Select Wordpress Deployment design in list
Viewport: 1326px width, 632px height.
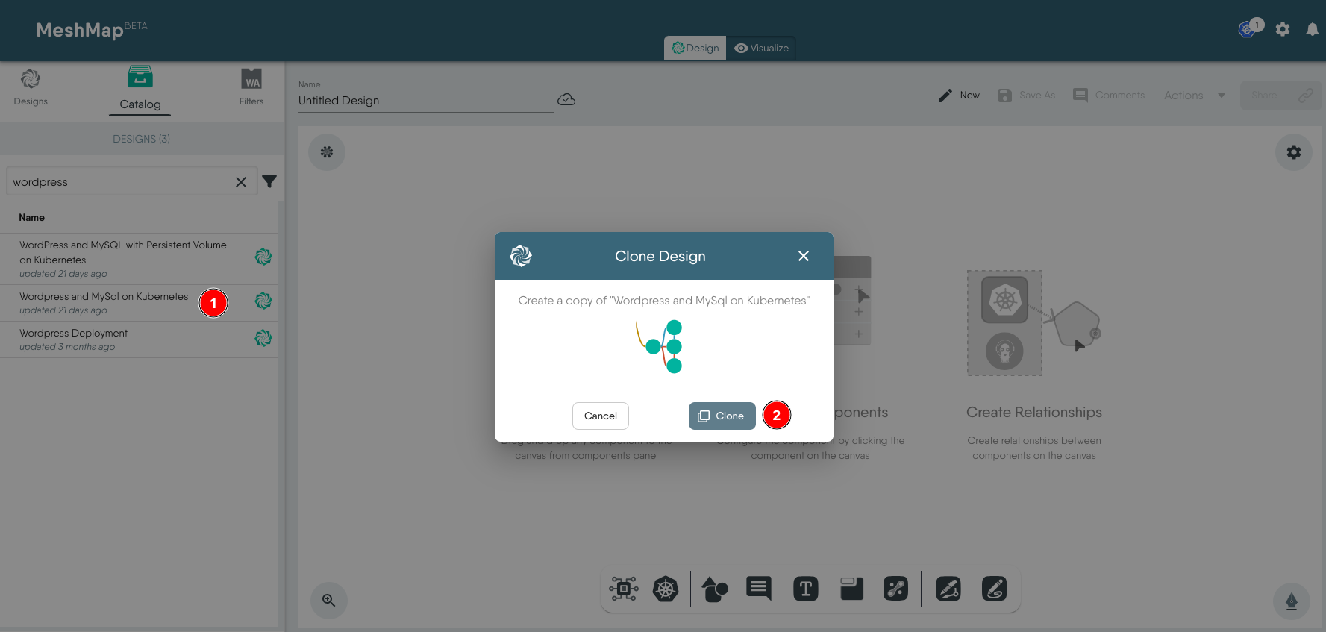pyautogui.click(x=73, y=334)
